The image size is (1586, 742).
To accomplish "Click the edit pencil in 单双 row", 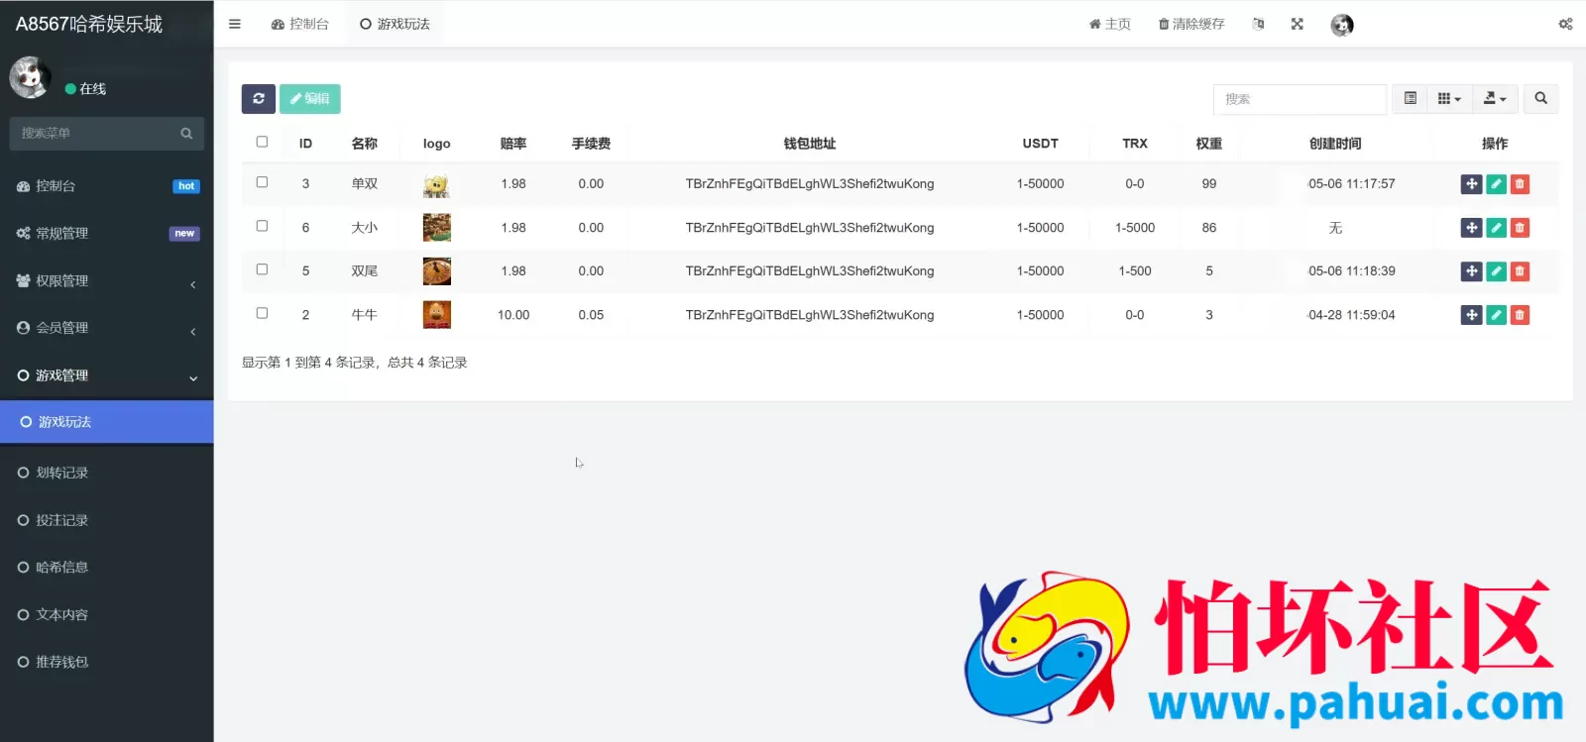I will coord(1496,184).
